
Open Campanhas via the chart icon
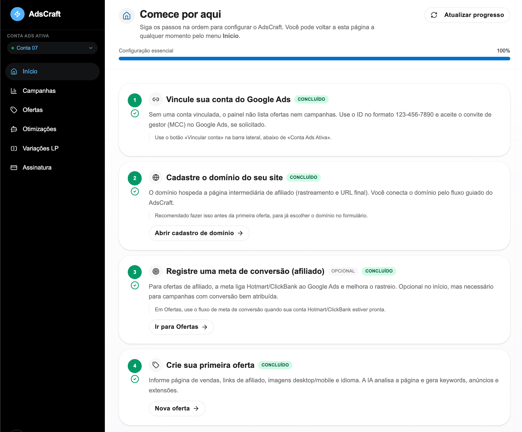pos(14,91)
